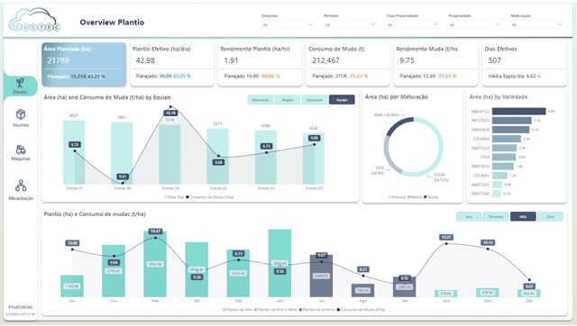Click the Tardia legend marker in donut chart
This screenshot has width=577, height=326.
pos(426,197)
